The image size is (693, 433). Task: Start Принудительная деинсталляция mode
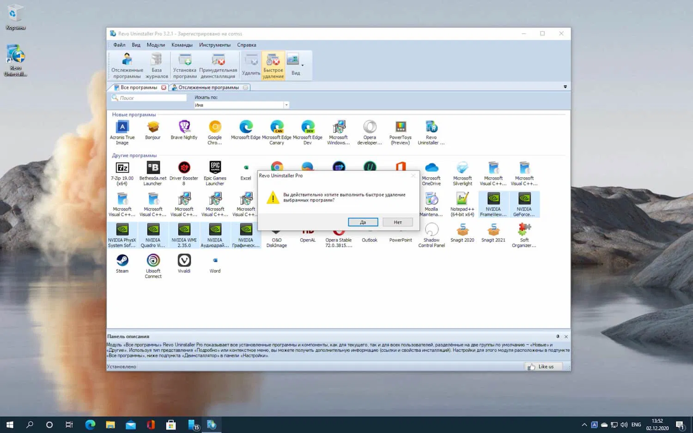coord(219,65)
